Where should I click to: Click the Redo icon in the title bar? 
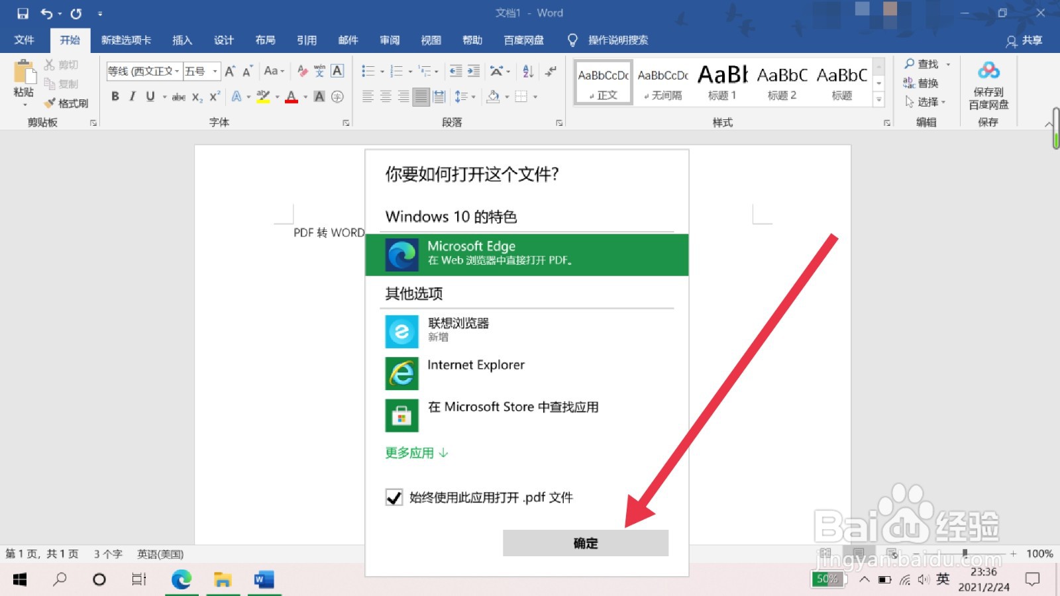(76, 13)
